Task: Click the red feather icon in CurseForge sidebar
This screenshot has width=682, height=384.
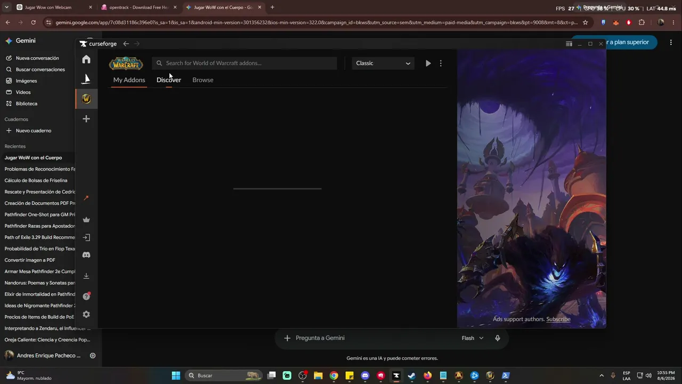Action: [86, 198]
